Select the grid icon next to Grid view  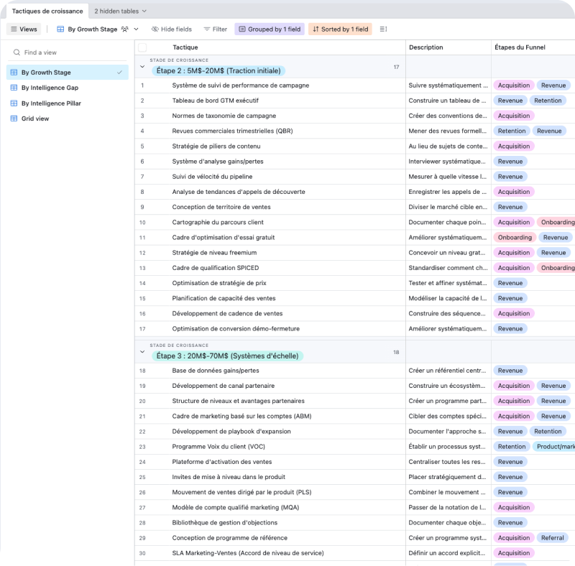[13, 118]
